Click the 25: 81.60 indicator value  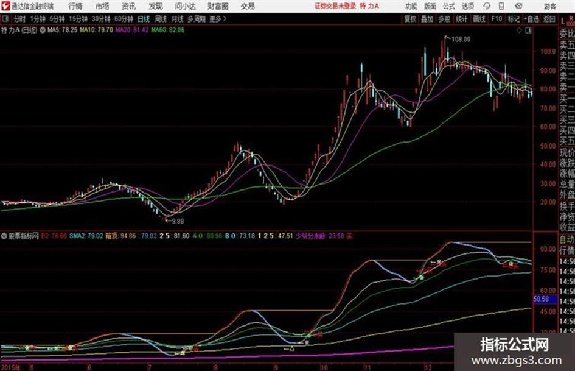(x=175, y=236)
